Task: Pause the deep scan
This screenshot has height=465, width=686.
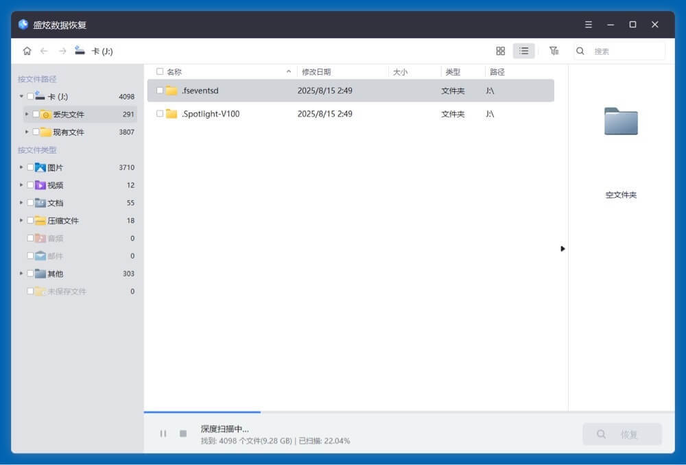Action: pyautogui.click(x=163, y=433)
